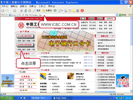The width and height of the screenshot is (133, 100).
Task: Expand 重要公告 with the >> arrows
Action: (113, 36)
